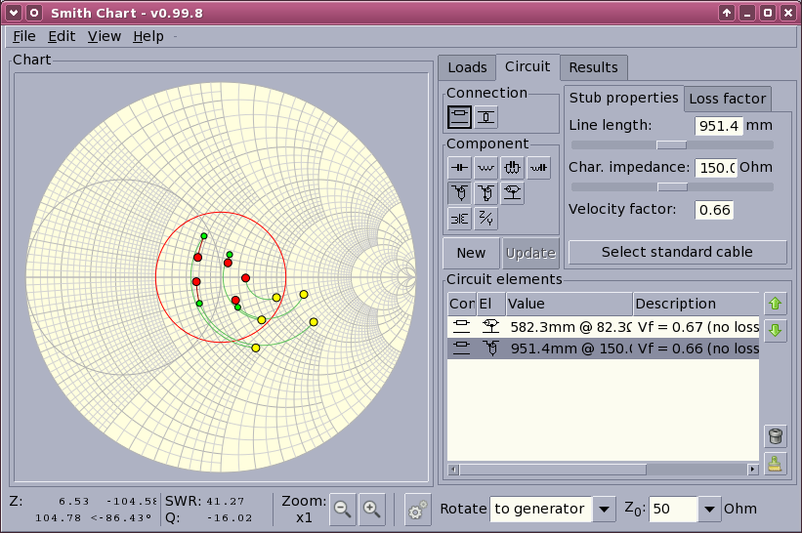Image resolution: width=802 pixels, height=533 pixels.
Task: Click the scrollbar left arrow in circuit list
Action: [453, 470]
